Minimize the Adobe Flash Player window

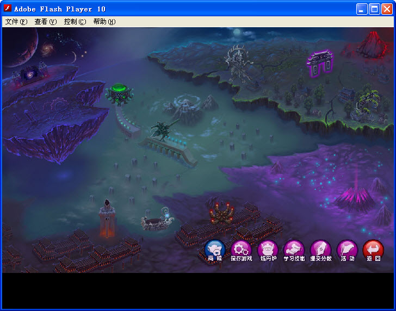click(x=362, y=9)
